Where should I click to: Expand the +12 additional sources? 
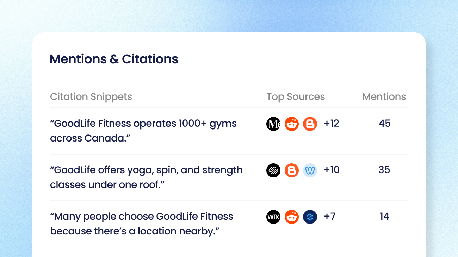[332, 124]
